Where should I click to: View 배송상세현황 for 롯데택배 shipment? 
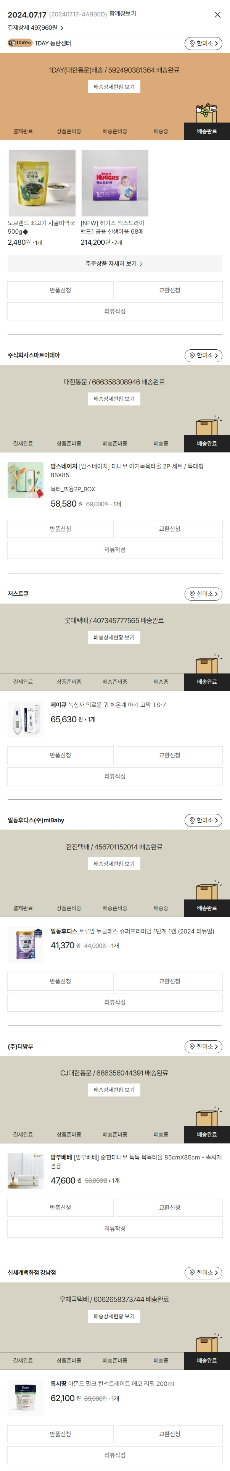coord(114,637)
